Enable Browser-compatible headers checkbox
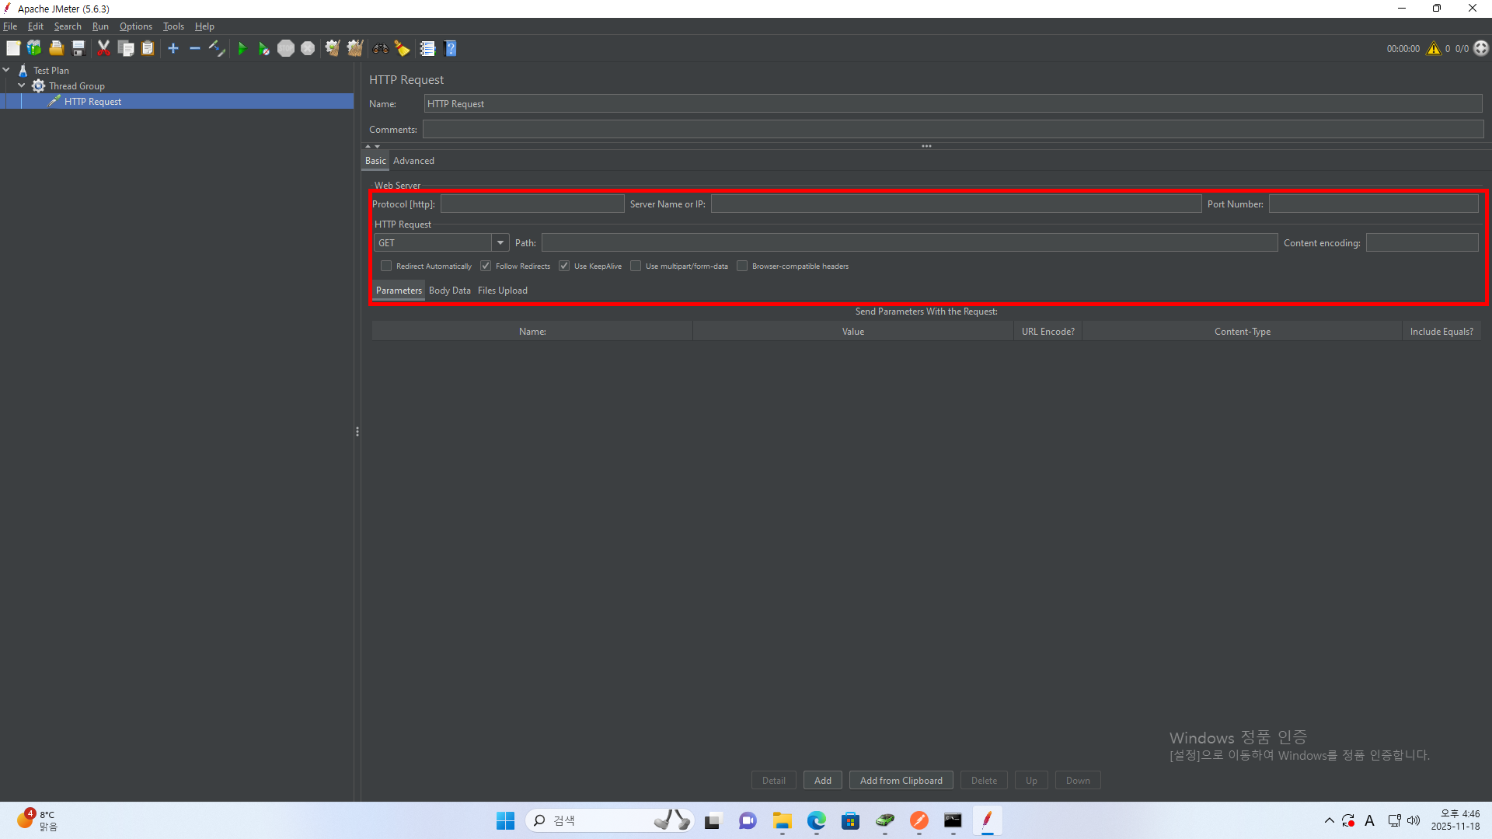The height and width of the screenshot is (839, 1492). pos(742,266)
